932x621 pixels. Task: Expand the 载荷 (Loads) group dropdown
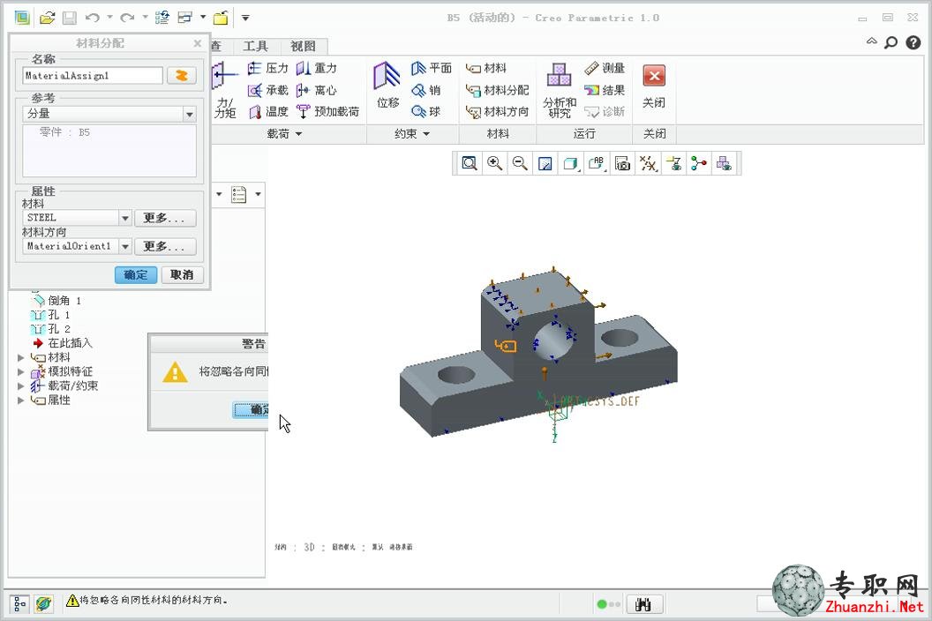285,134
